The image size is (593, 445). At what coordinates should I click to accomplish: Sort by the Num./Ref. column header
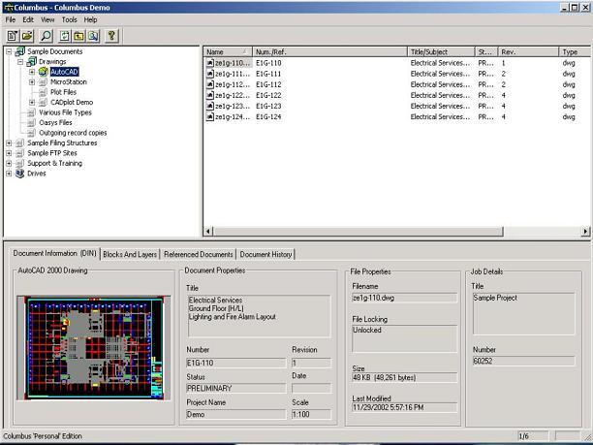click(329, 51)
